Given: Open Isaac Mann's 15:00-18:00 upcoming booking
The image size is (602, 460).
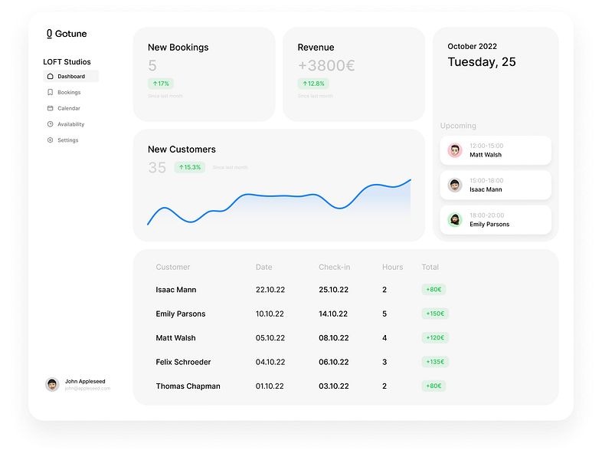Looking at the screenshot, I should click(x=496, y=185).
